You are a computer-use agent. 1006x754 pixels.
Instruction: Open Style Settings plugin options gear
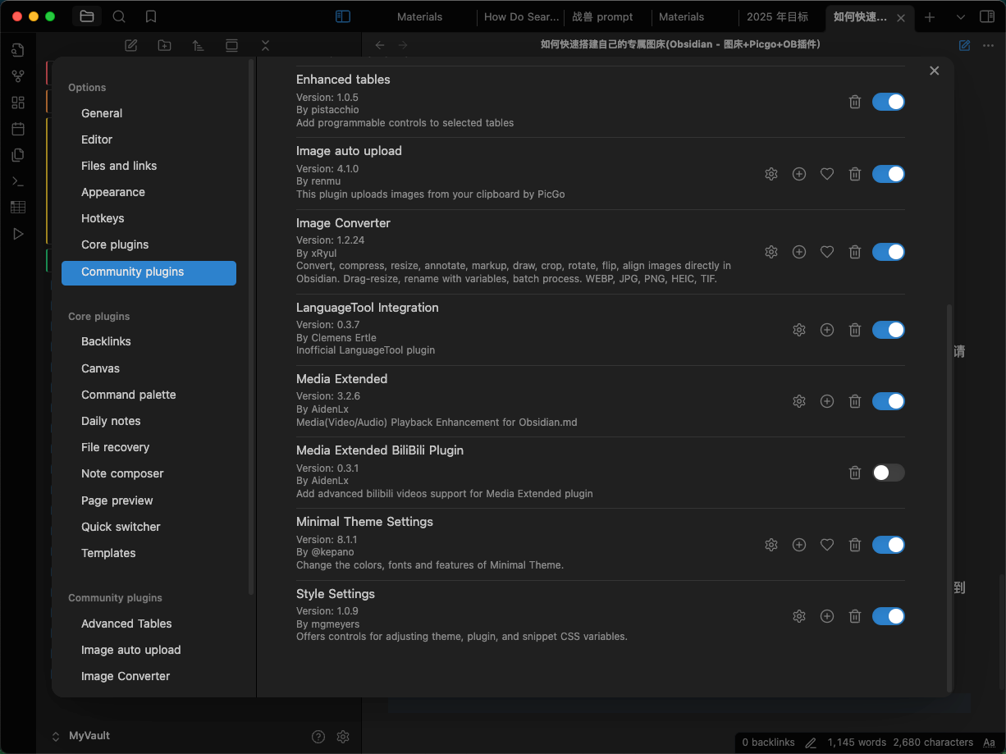pos(798,616)
